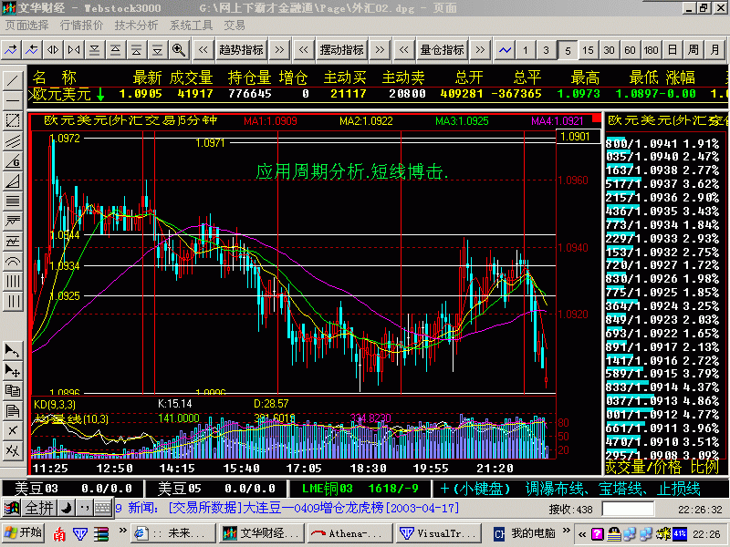Viewport: 730px width, 547px height.
Task: Click the KD(9,3,3) indicator label
Action: [x=55, y=404]
